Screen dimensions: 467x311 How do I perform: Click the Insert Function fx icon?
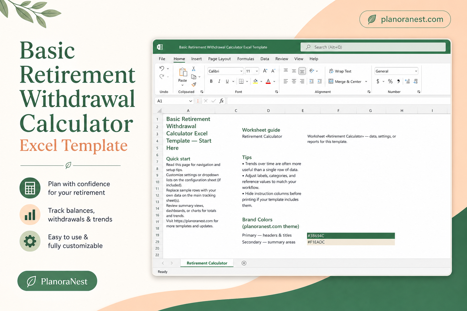(x=222, y=101)
